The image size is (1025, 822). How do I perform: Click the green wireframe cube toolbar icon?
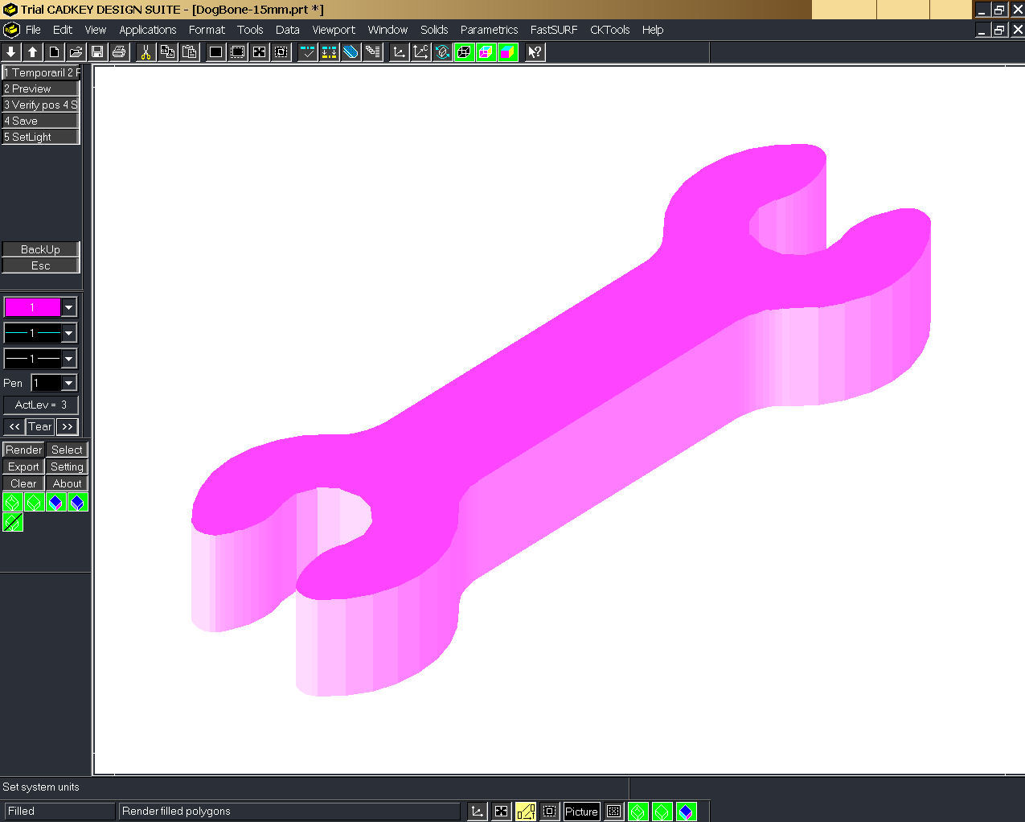click(464, 52)
